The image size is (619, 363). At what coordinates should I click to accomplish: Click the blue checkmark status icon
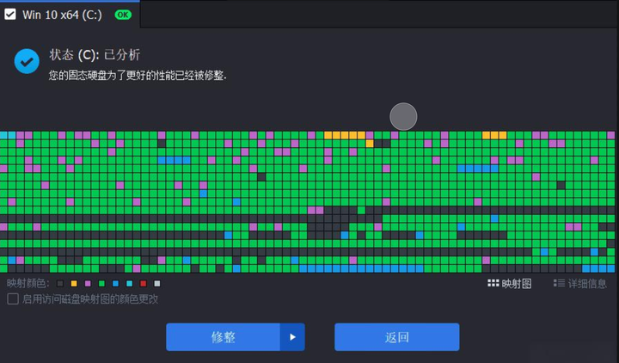(27, 61)
